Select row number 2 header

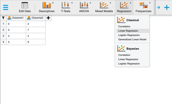pyautogui.click(x=3, y=30)
